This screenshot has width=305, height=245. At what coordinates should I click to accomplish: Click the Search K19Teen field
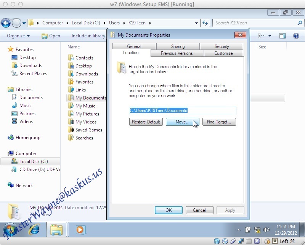pyautogui.click(x=258, y=23)
